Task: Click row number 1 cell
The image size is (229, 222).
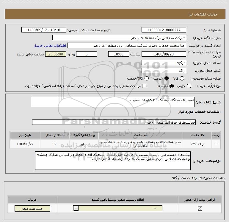Action: (216, 144)
